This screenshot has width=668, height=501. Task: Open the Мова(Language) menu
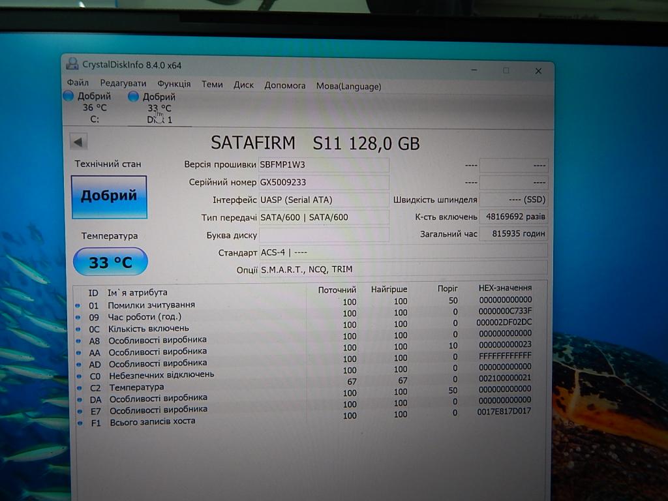click(348, 86)
